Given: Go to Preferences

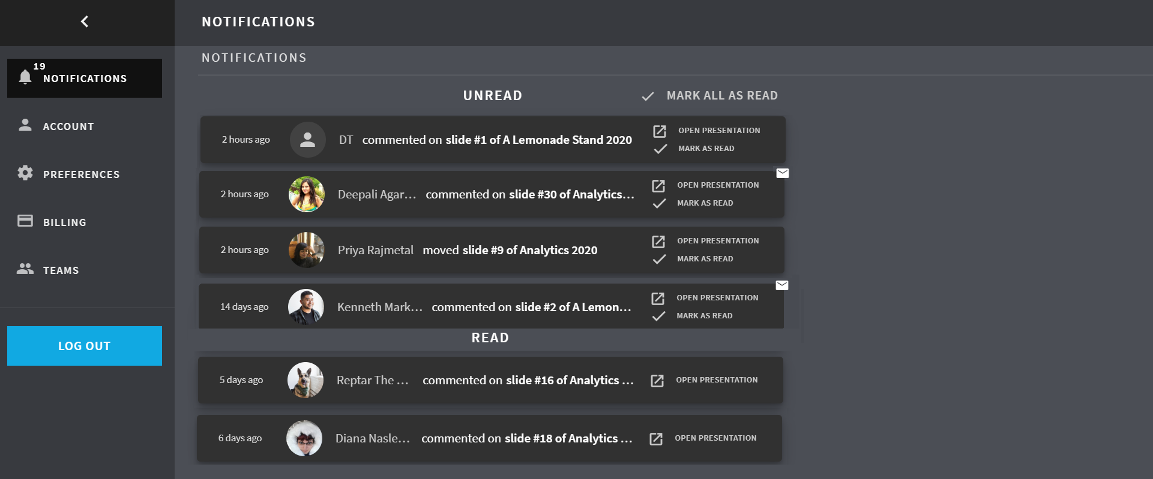Looking at the screenshot, I should pyautogui.click(x=82, y=174).
